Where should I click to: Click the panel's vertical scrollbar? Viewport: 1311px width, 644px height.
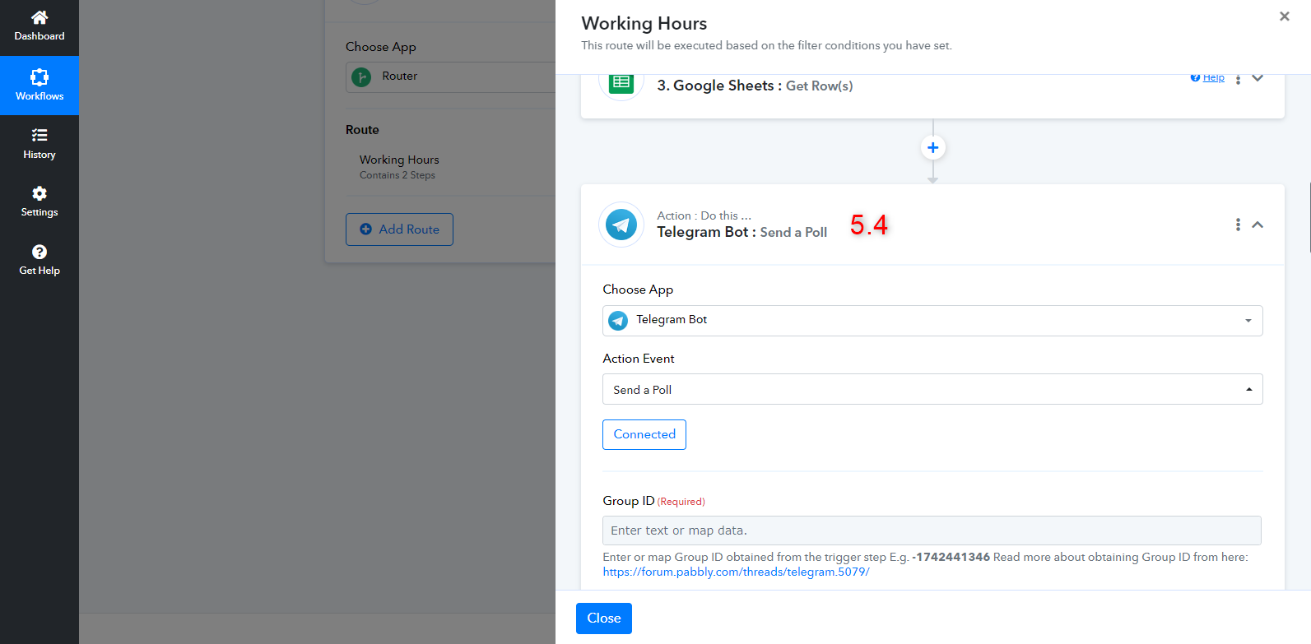[1309, 217]
